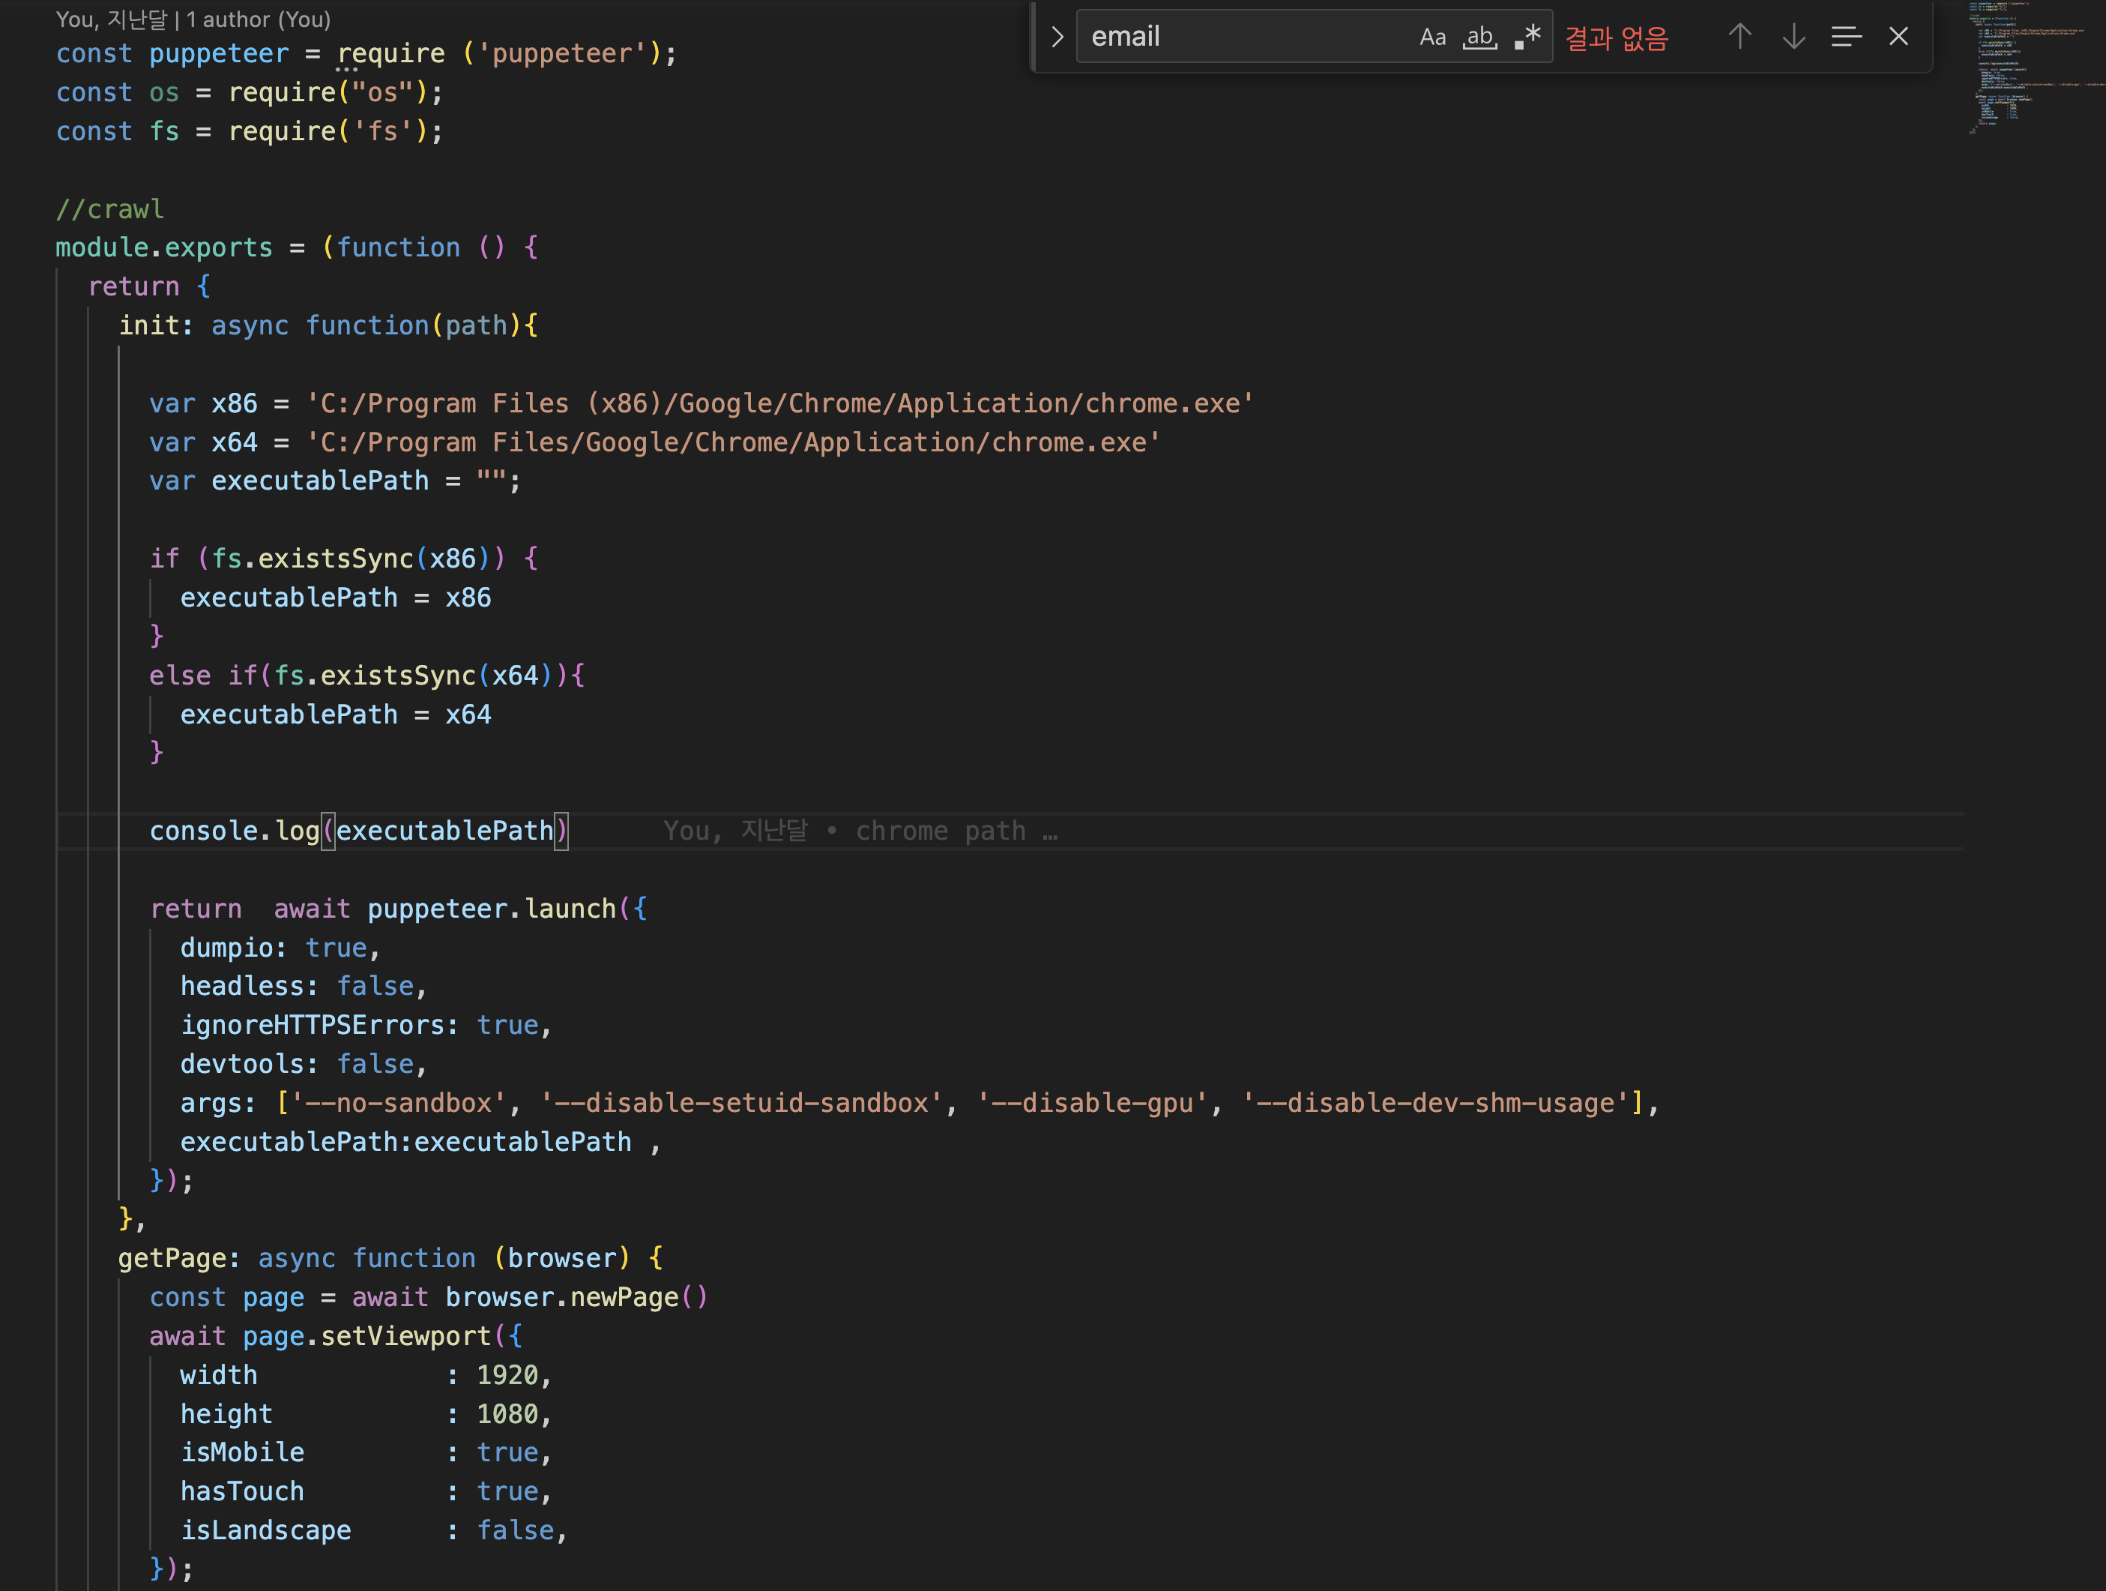Click the 'puppeteer.launch' call
The width and height of the screenshot is (2106, 1591).
click(x=491, y=909)
